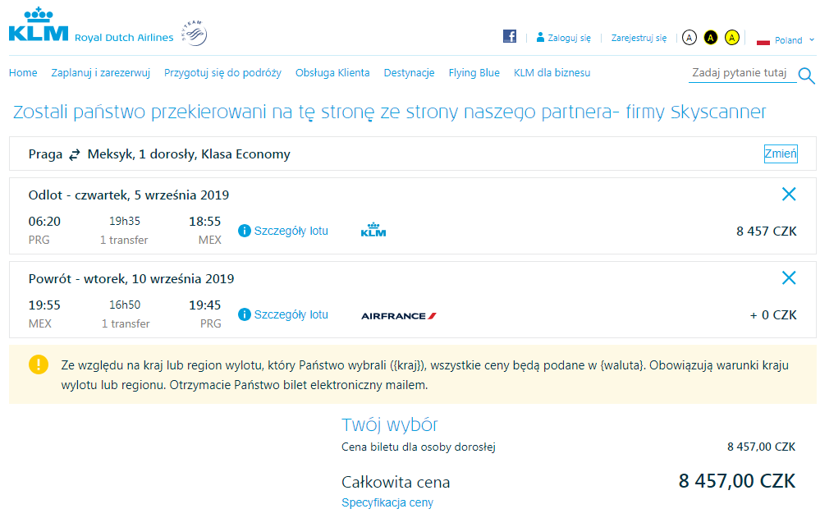Image resolution: width=820 pixels, height=518 pixels.
Task: Click the + 0 CZK return price
Action: (x=773, y=315)
